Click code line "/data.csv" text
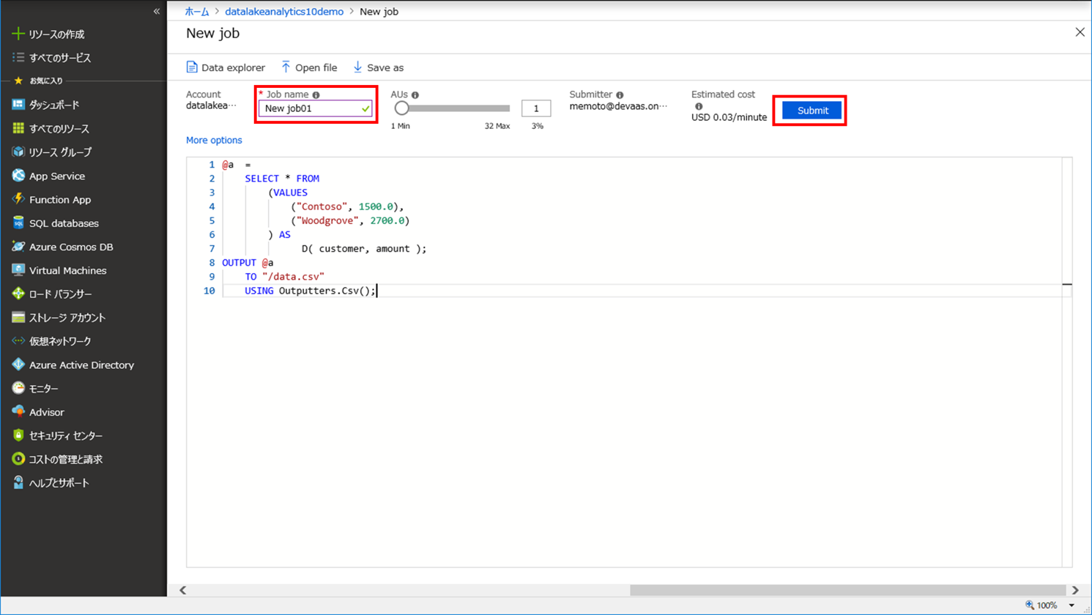 click(293, 277)
